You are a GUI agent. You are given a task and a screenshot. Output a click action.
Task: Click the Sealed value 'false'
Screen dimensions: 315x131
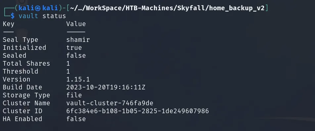[x=76, y=55]
